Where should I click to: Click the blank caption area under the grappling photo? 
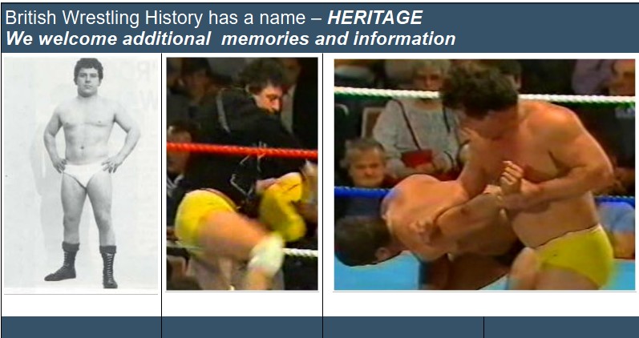481,304
